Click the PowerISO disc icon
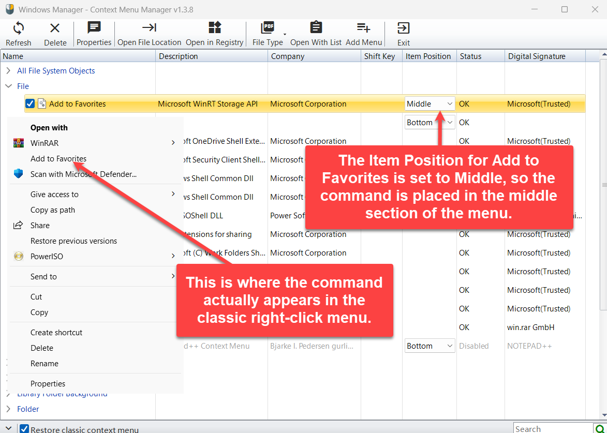The image size is (607, 433). (18, 256)
